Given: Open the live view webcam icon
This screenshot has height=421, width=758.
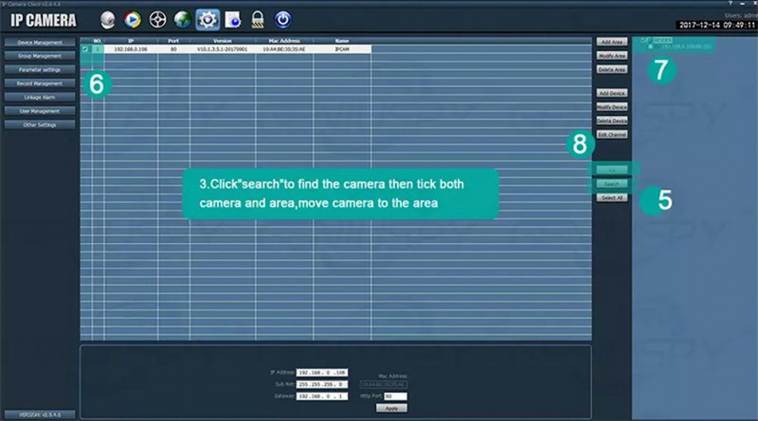Looking at the screenshot, I should click(108, 20).
